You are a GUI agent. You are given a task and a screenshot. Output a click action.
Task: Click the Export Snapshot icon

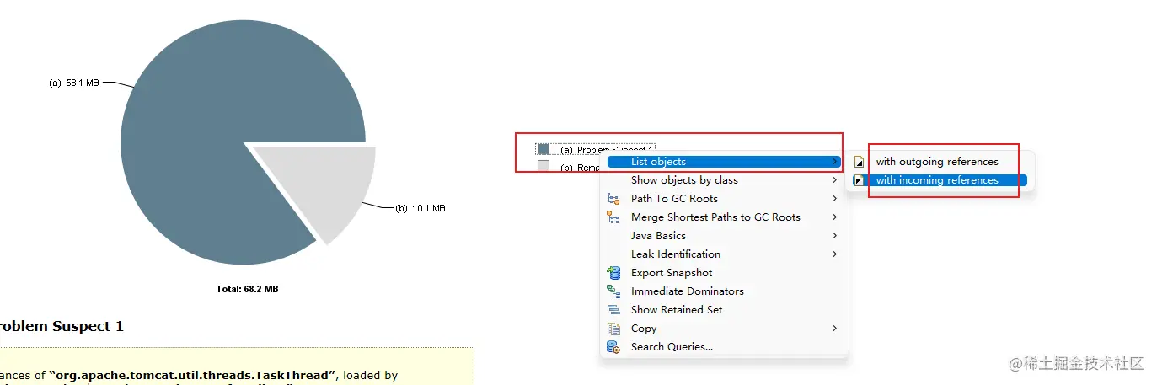[613, 273]
